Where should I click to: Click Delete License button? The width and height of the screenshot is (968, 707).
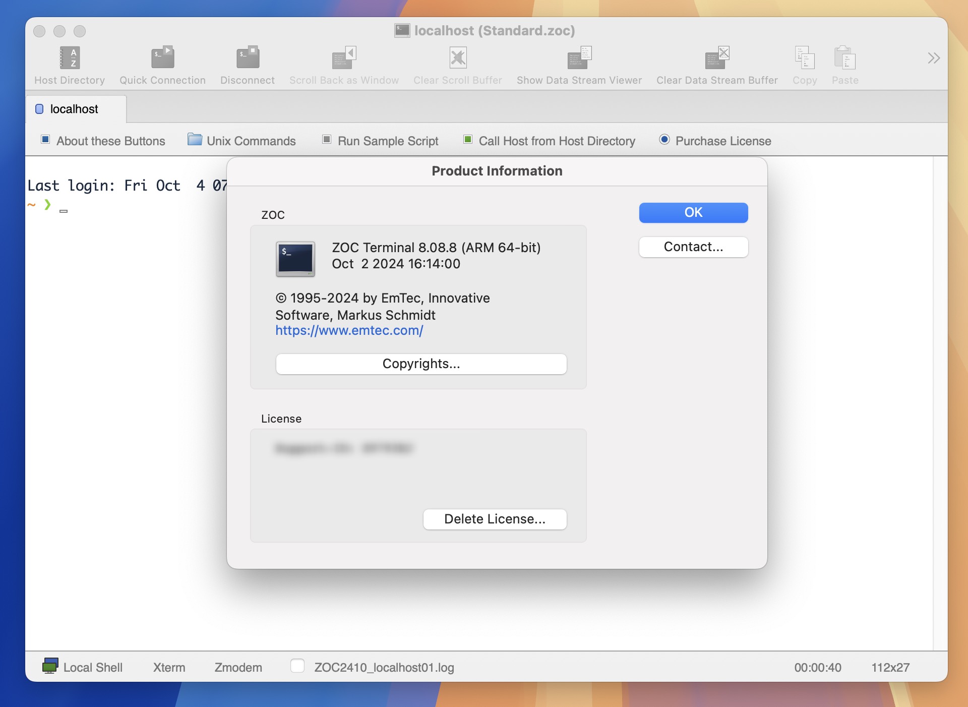click(495, 519)
